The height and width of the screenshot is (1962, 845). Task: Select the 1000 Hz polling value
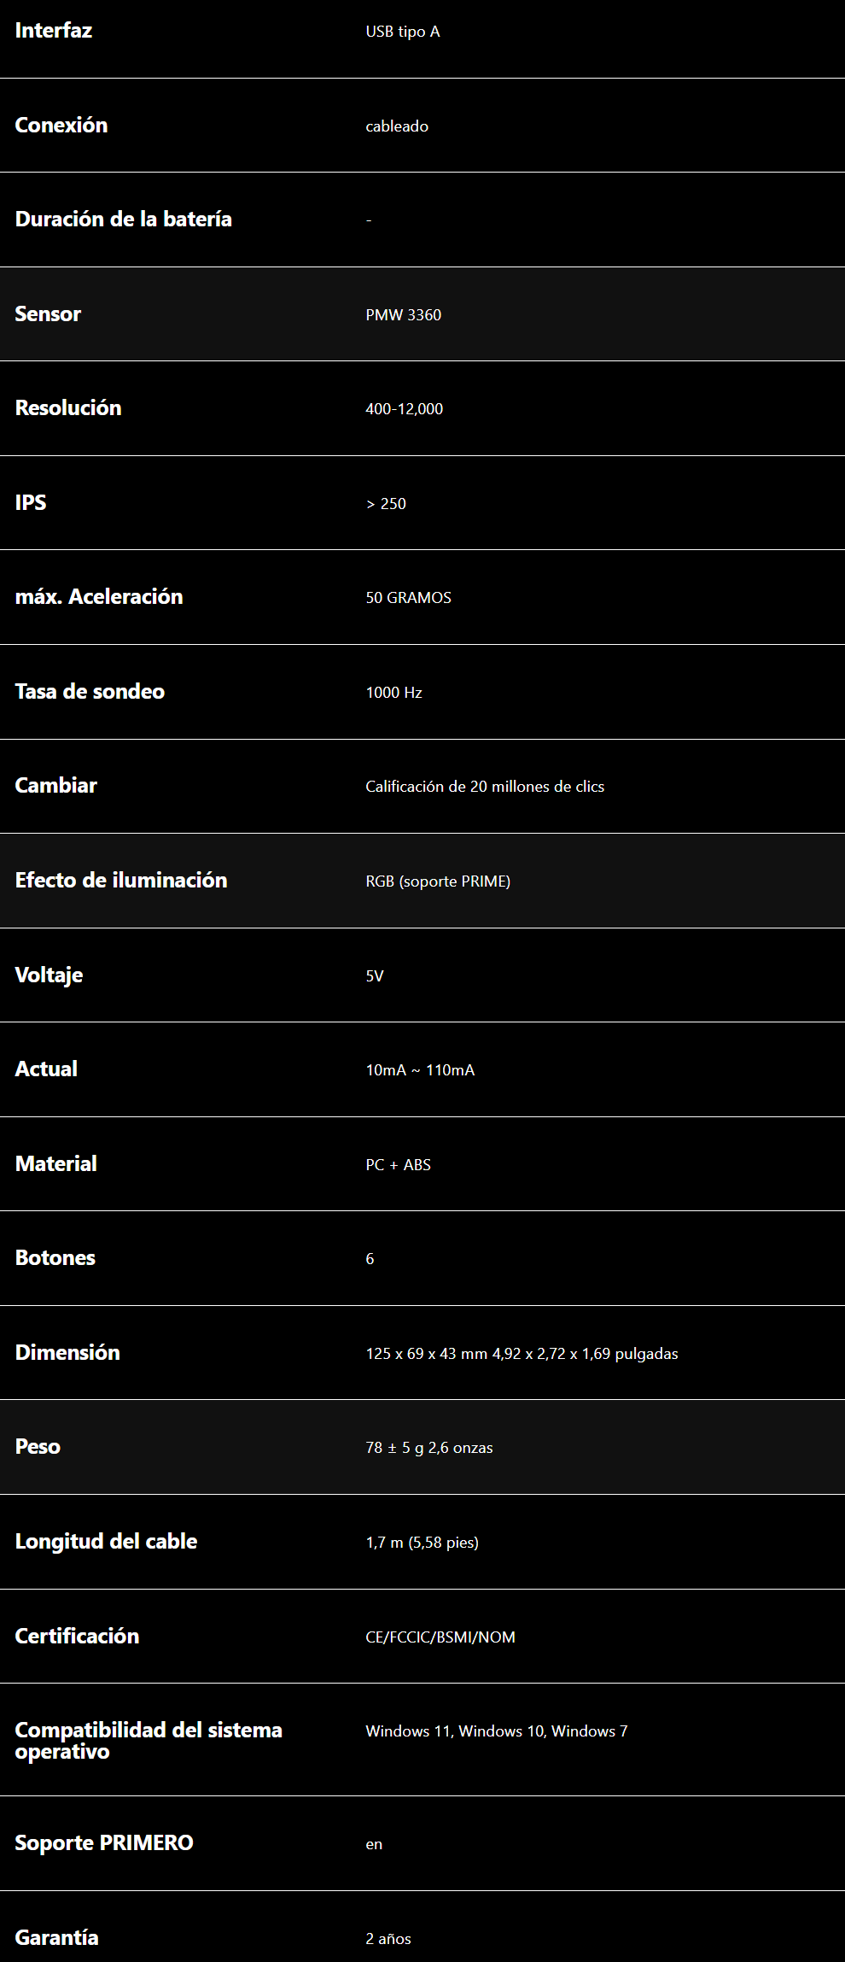[394, 693]
